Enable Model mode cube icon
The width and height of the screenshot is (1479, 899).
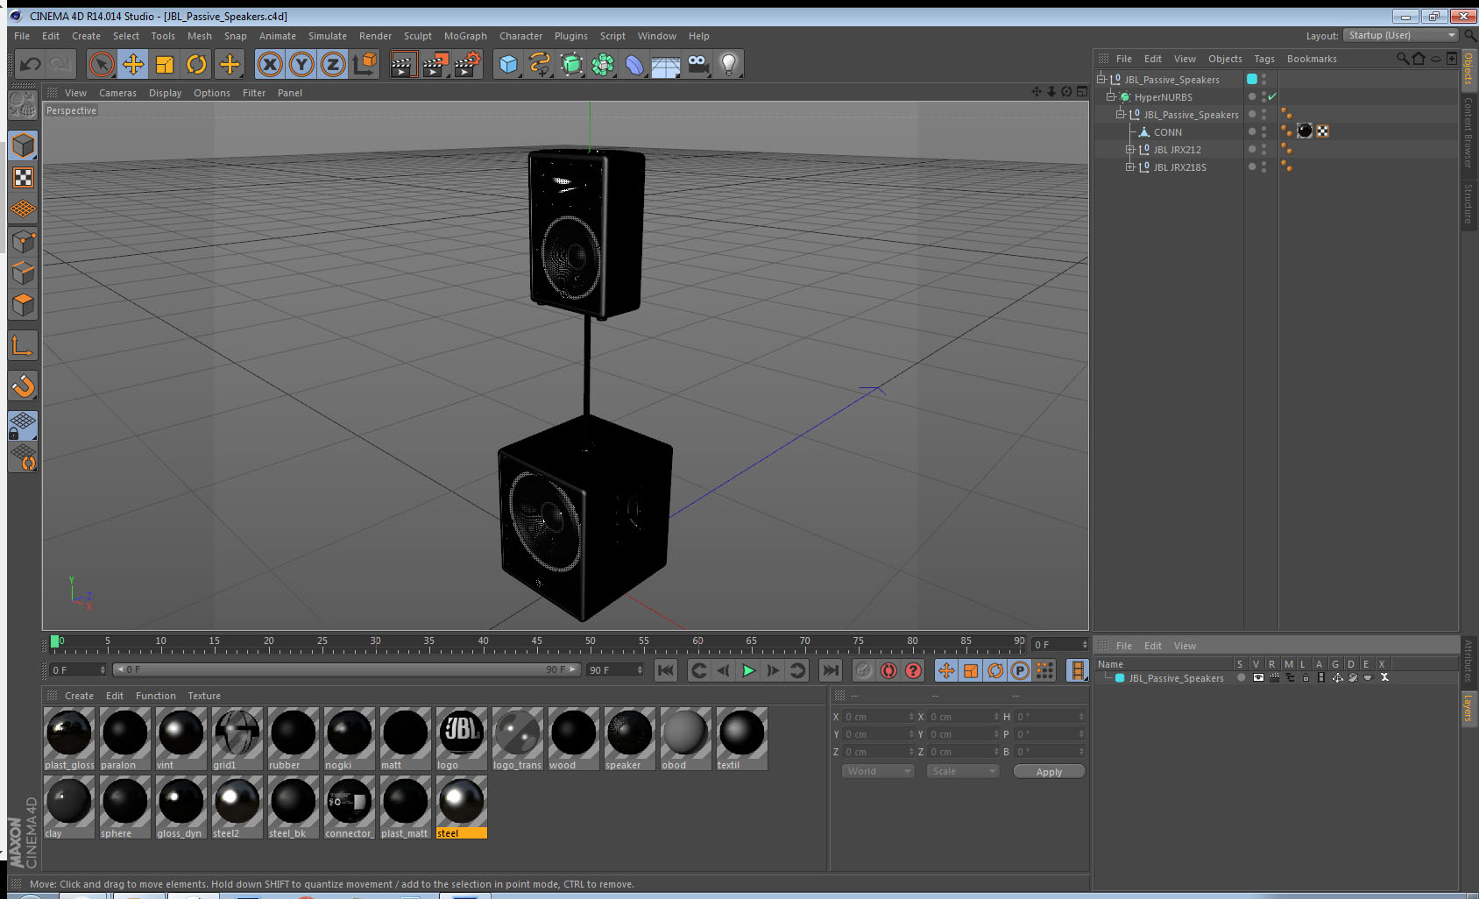pos(23,146)
